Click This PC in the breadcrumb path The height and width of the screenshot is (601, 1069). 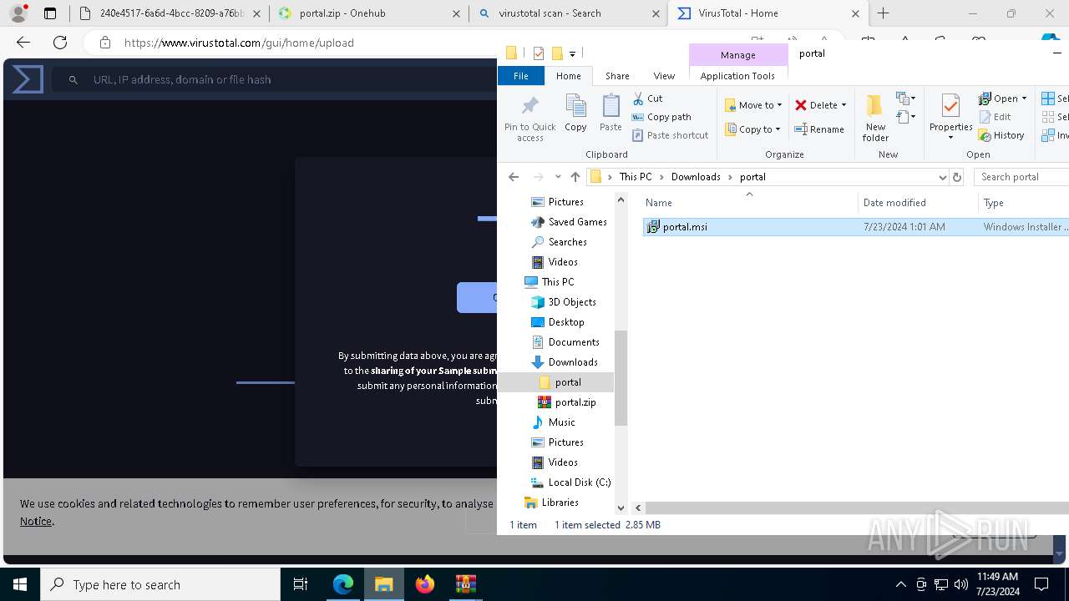coord(636,177)
